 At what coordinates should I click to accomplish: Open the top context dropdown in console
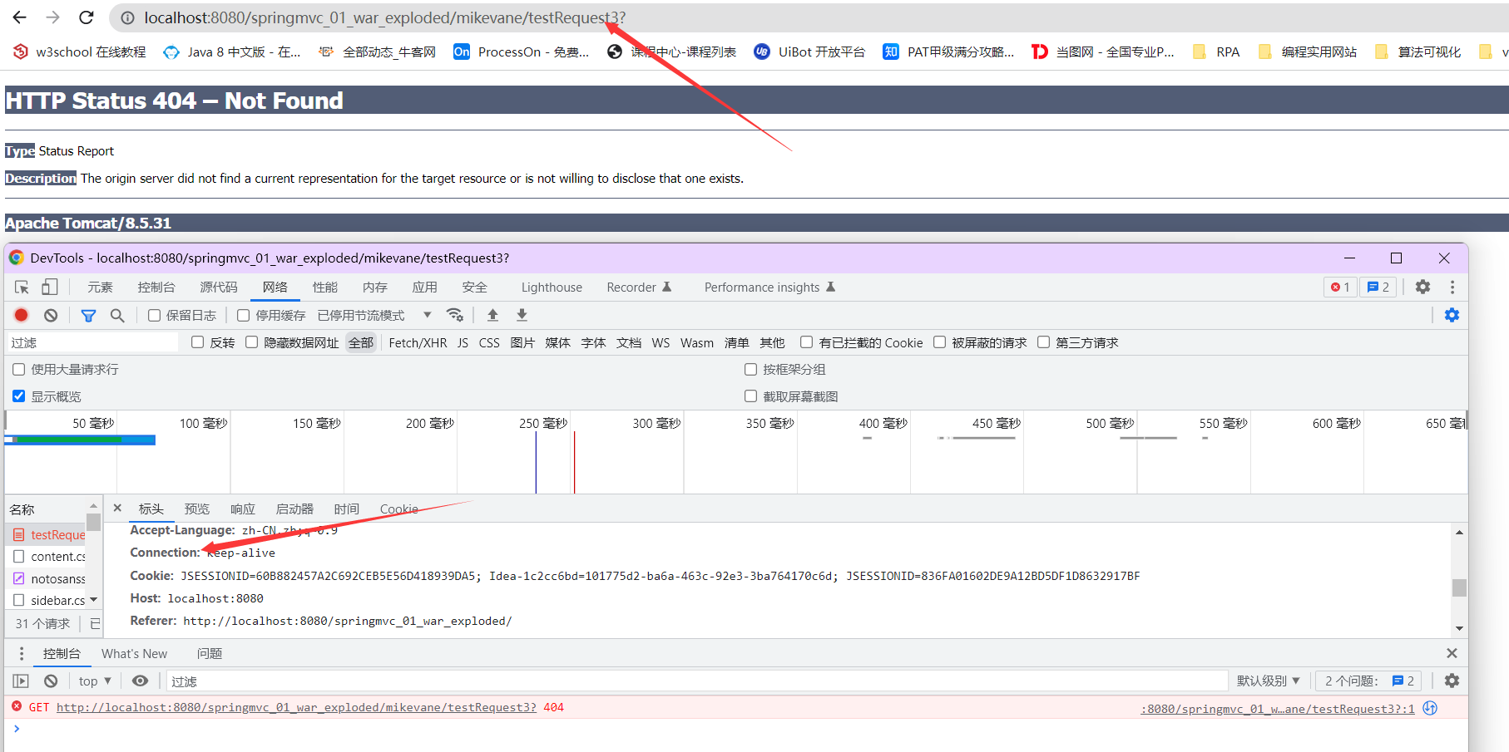95,681
